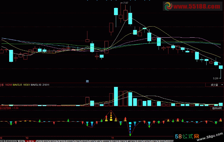Click the 指标说明 button
Screen dimensions: 224x142
click(217, 108)
